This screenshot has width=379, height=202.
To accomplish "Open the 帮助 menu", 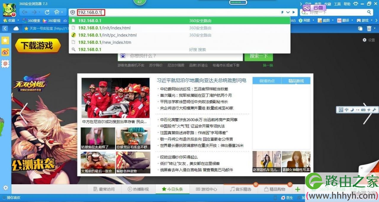I will click(x=347, y=4).
